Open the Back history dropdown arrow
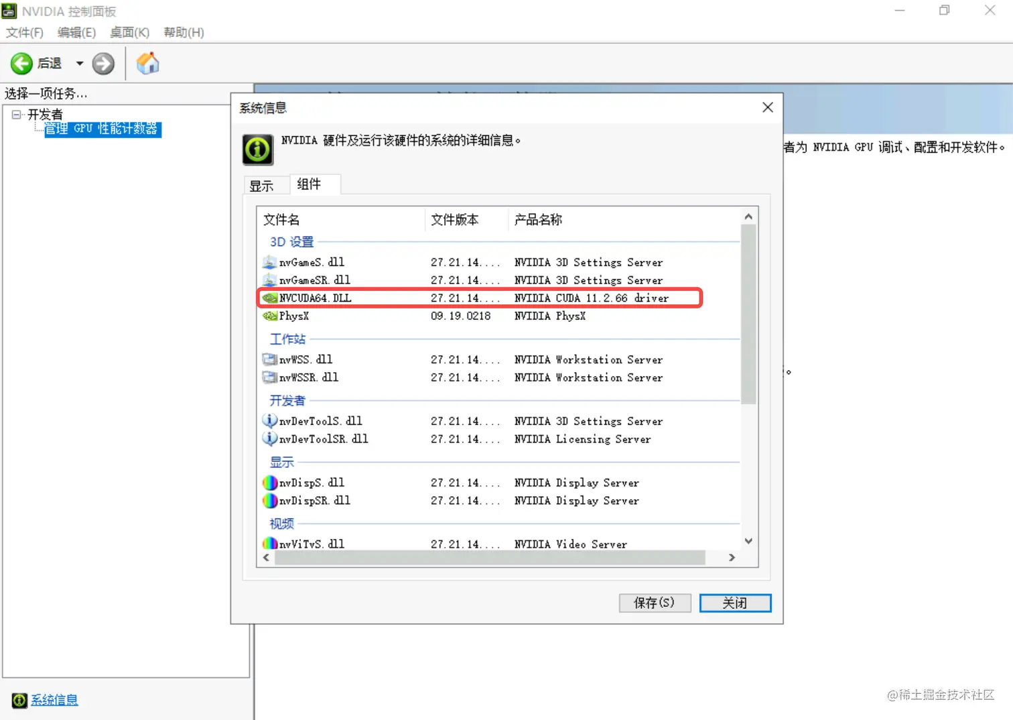Image resolution: width=1013 pixels, height=720 pixels. click(80, 64)
